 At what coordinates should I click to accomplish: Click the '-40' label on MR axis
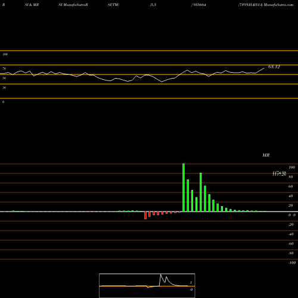tap(291, 234)
